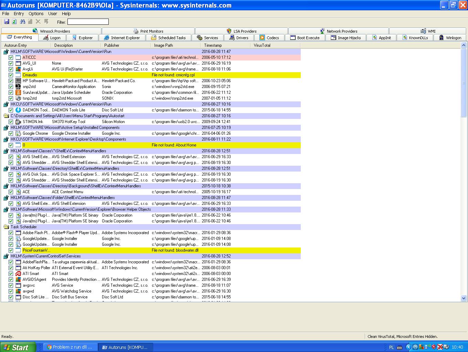Screen dimensions: 468x352
Task: Click the AVG icon of AvgUi entry
Action: (x=18, y=69)
